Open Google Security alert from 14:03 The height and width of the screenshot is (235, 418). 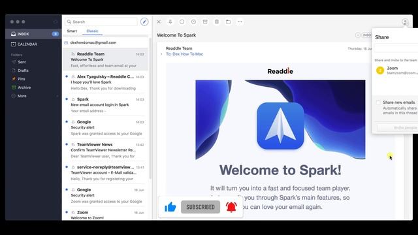106,127
